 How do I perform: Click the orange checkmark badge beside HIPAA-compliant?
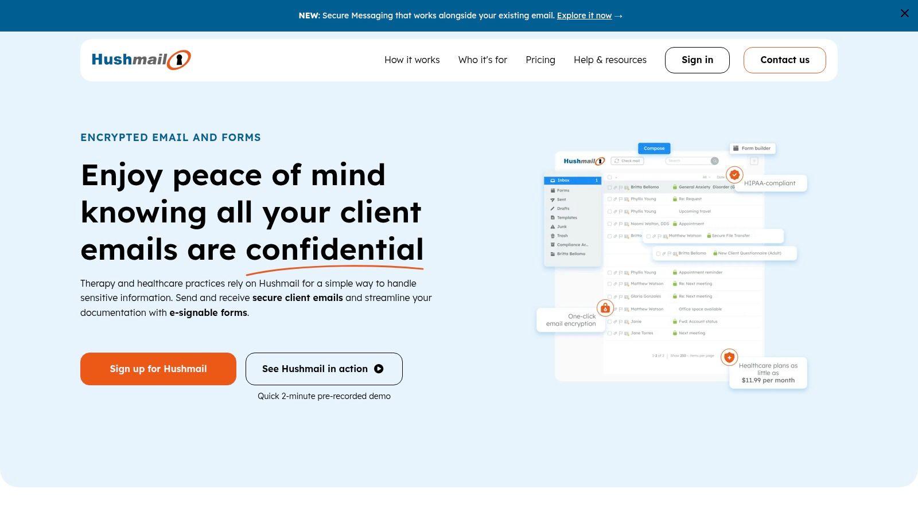[734, 175]
